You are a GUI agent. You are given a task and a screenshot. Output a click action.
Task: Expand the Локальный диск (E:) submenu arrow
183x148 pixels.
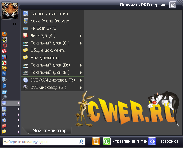click(x=81, y=72)
